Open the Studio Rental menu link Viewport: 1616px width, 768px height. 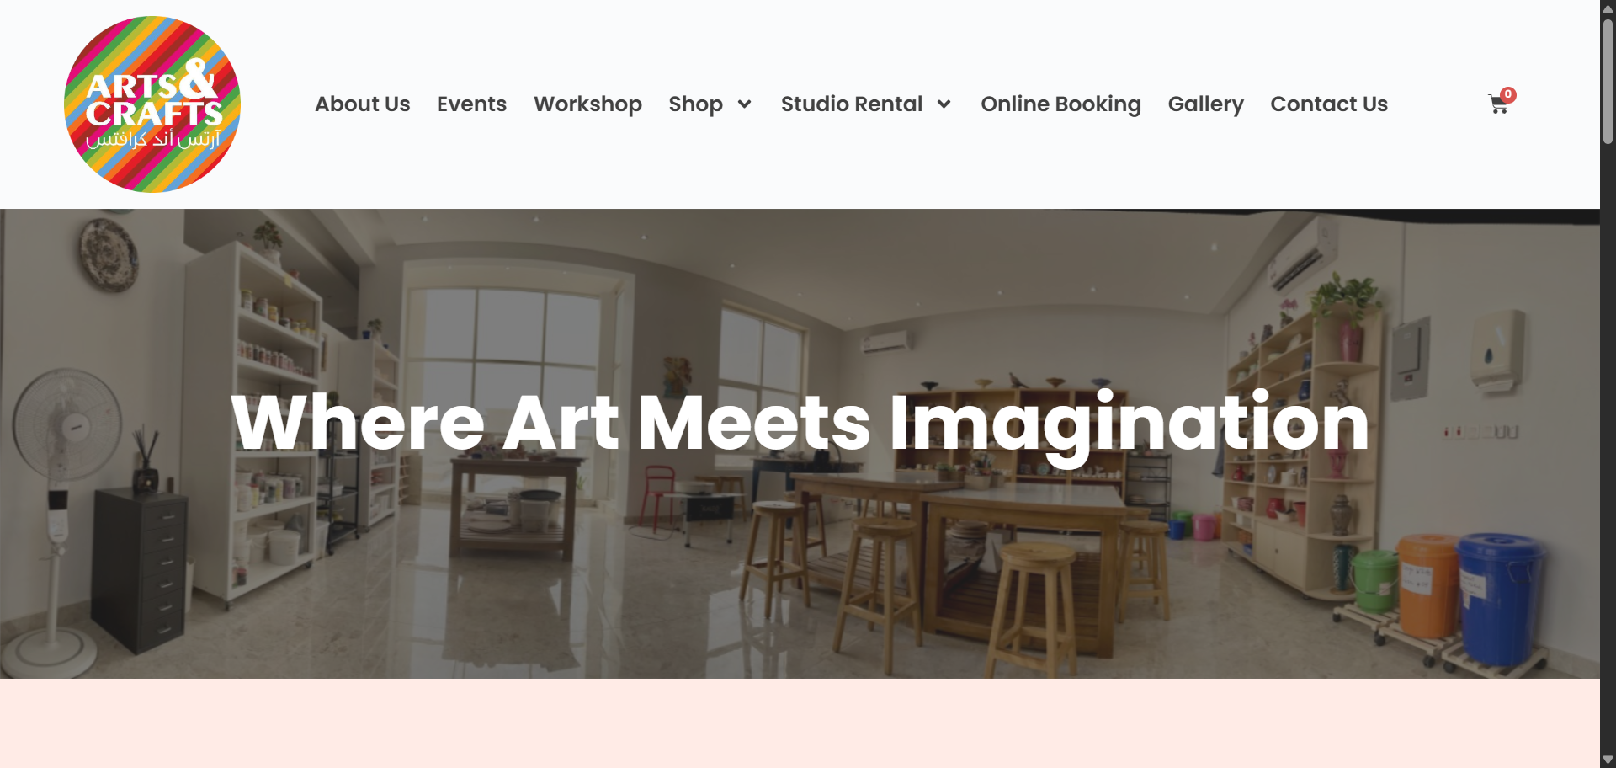point(851,104)
